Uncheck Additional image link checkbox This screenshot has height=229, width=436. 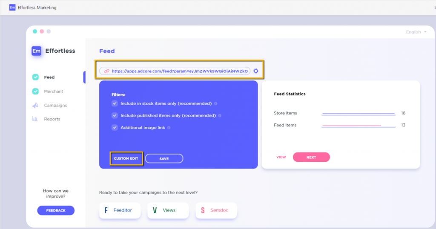(115, 128)
